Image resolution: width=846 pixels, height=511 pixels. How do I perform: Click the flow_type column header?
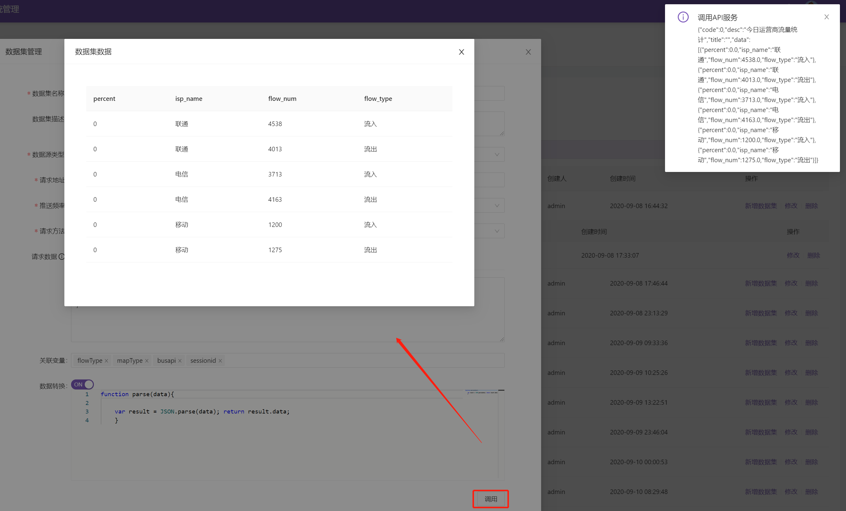378,98
